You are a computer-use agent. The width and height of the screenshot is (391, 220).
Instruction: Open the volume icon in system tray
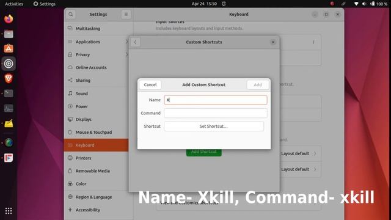[x=364, y=4]
